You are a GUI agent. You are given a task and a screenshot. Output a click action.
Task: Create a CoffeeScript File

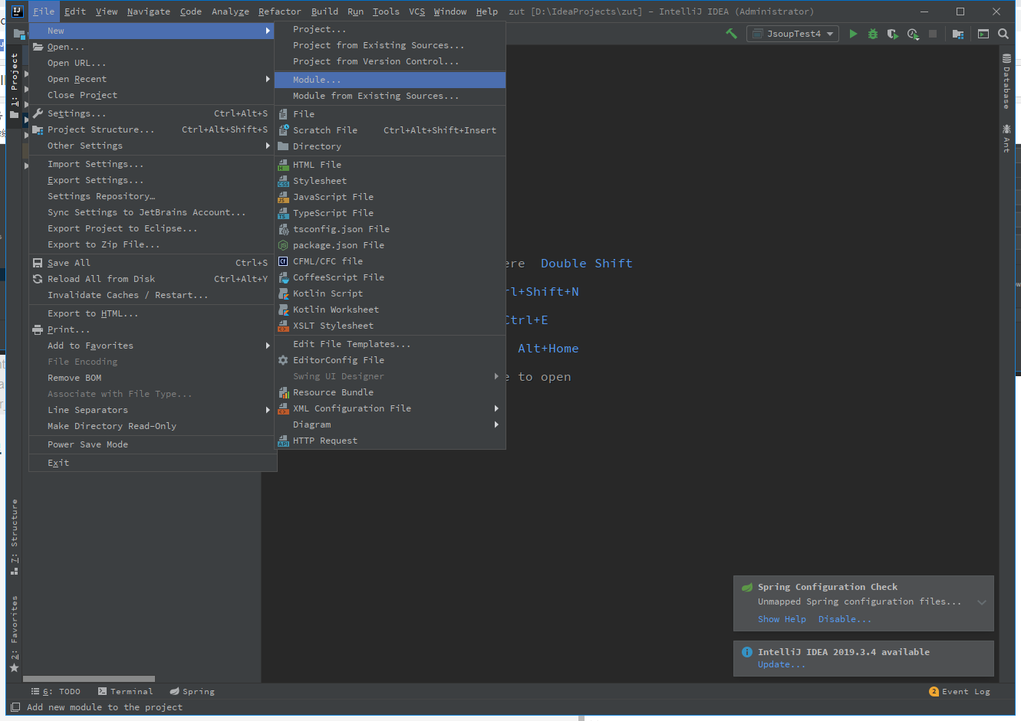pos(390,277)
